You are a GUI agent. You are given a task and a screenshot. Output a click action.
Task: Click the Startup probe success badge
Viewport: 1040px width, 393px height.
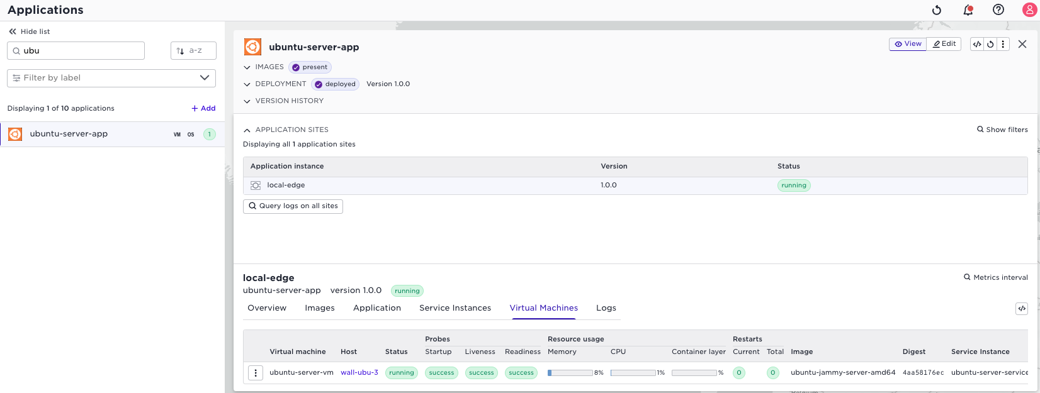pyautogui.click(x=441, y=373)
